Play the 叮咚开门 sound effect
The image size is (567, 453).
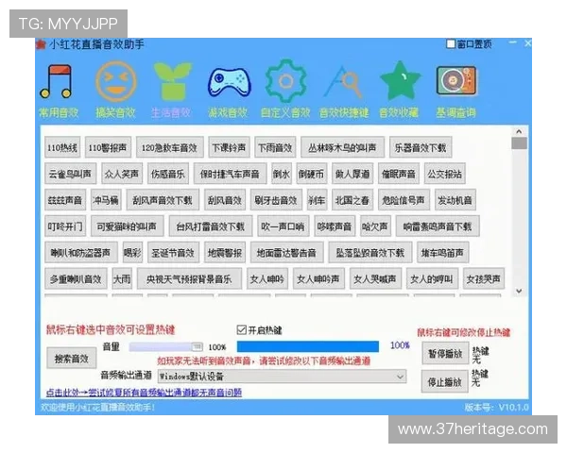point(65,226)
